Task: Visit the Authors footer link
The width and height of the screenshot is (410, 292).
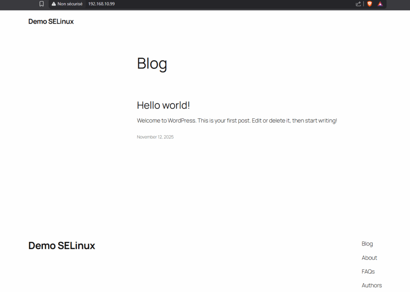Action: pos(372,286)
